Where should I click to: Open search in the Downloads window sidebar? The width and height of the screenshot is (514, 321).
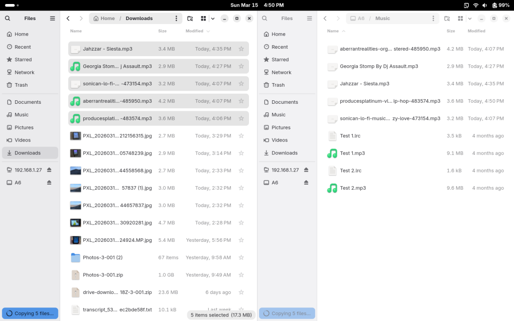8,19
